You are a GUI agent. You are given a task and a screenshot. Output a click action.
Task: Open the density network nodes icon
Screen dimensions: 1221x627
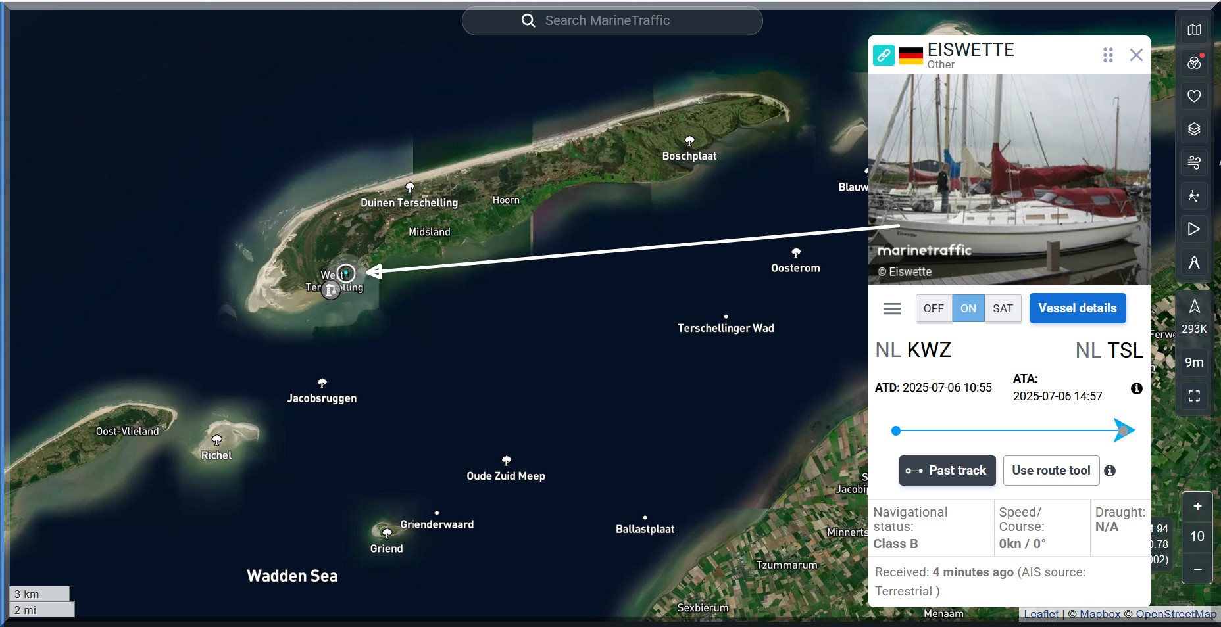[x=1194, y=196]
